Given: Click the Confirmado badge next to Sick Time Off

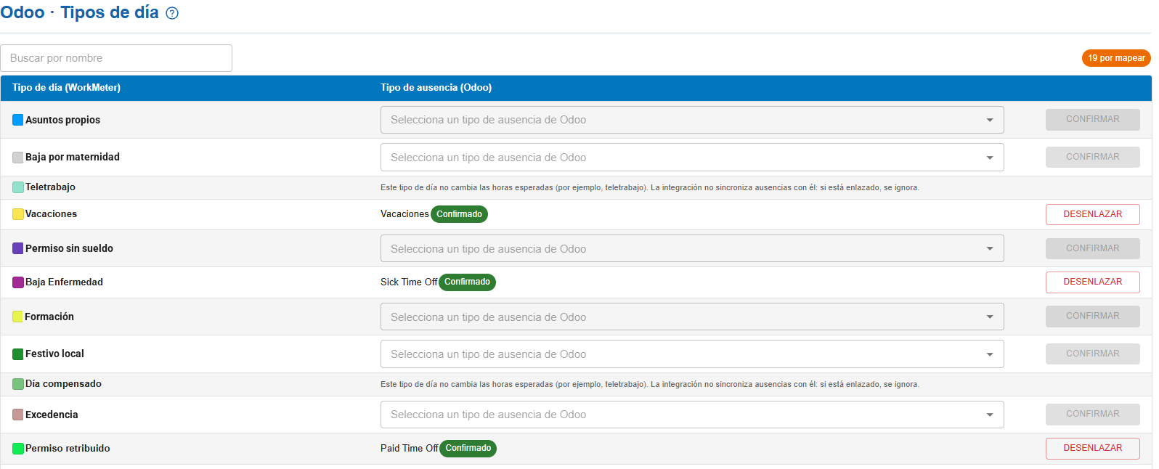Looking at the screenshot, I should coord(467,282).
